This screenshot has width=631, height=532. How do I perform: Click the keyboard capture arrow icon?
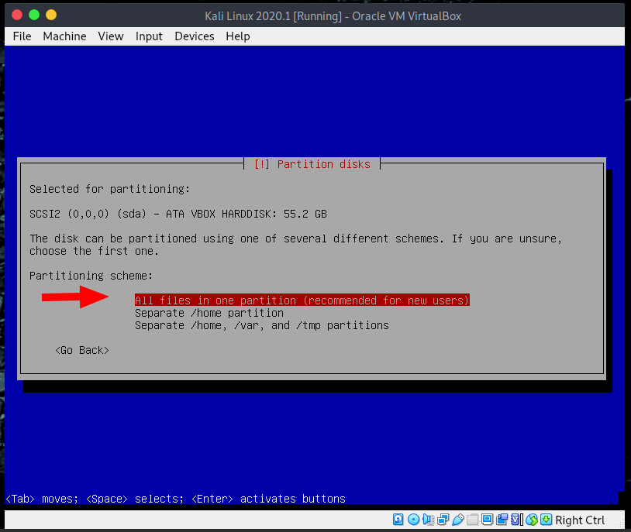tap(546, 520)
